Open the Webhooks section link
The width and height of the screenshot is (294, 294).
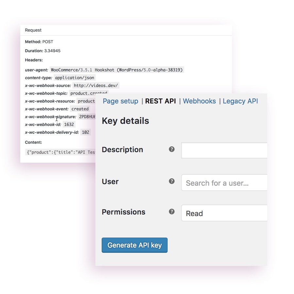199,101
